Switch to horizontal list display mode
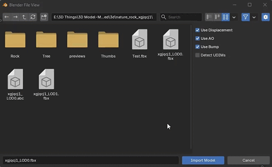 tap(217, 17)
